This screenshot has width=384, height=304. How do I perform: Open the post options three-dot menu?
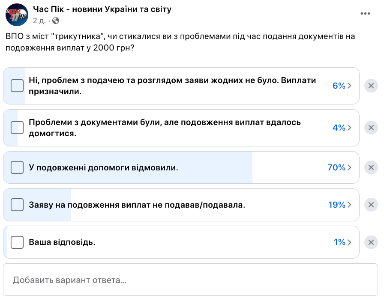tap(366, 13)
